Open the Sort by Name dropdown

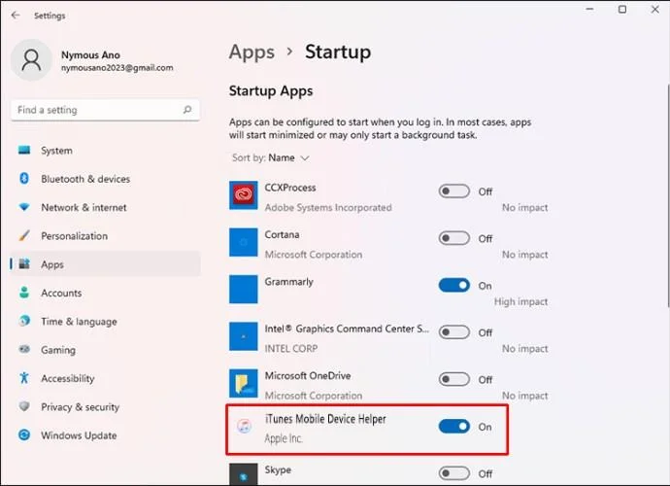[271, 157]
